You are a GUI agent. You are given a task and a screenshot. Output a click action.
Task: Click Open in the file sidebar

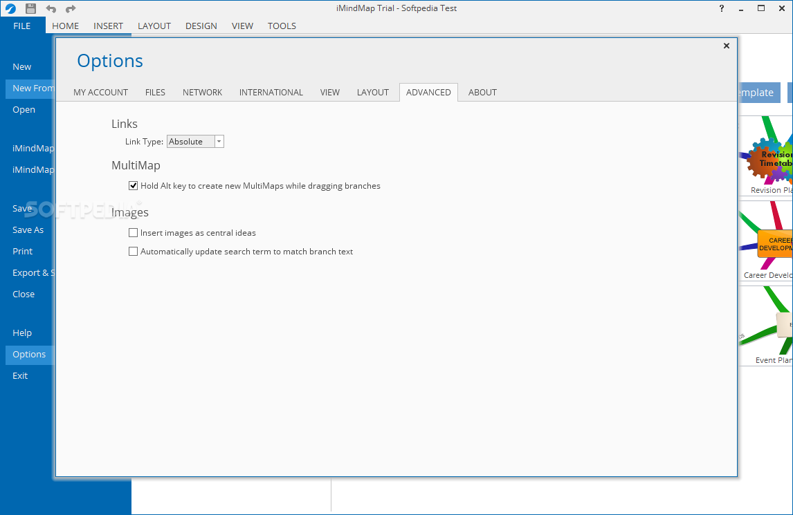[24, 110]
